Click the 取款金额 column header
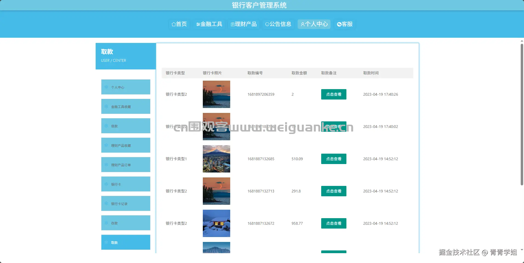Image resolution: width=524 pixels, height=263 pixels. tap(299, 73)
